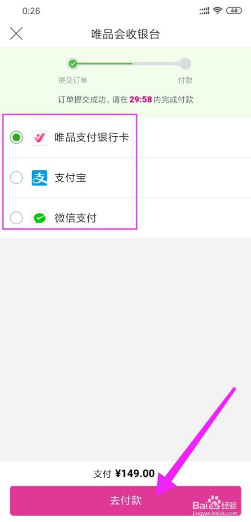Tap the Vipshop Pay pink logo icon

[x=39, y=138]
